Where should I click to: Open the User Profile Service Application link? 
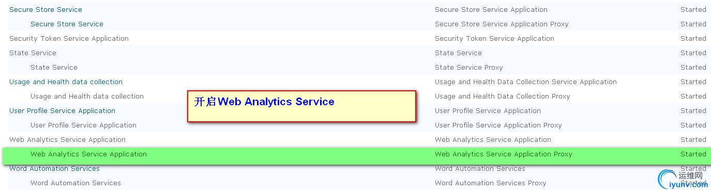click(62, 110)
